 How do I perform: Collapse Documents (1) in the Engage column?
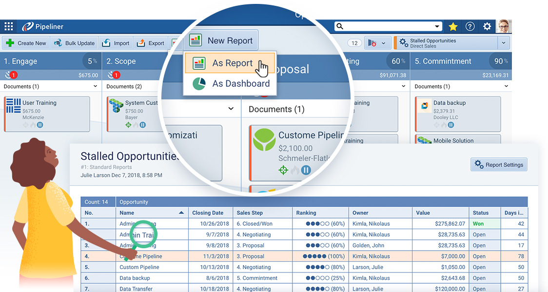pyautogui.click(x=96, y=86)
